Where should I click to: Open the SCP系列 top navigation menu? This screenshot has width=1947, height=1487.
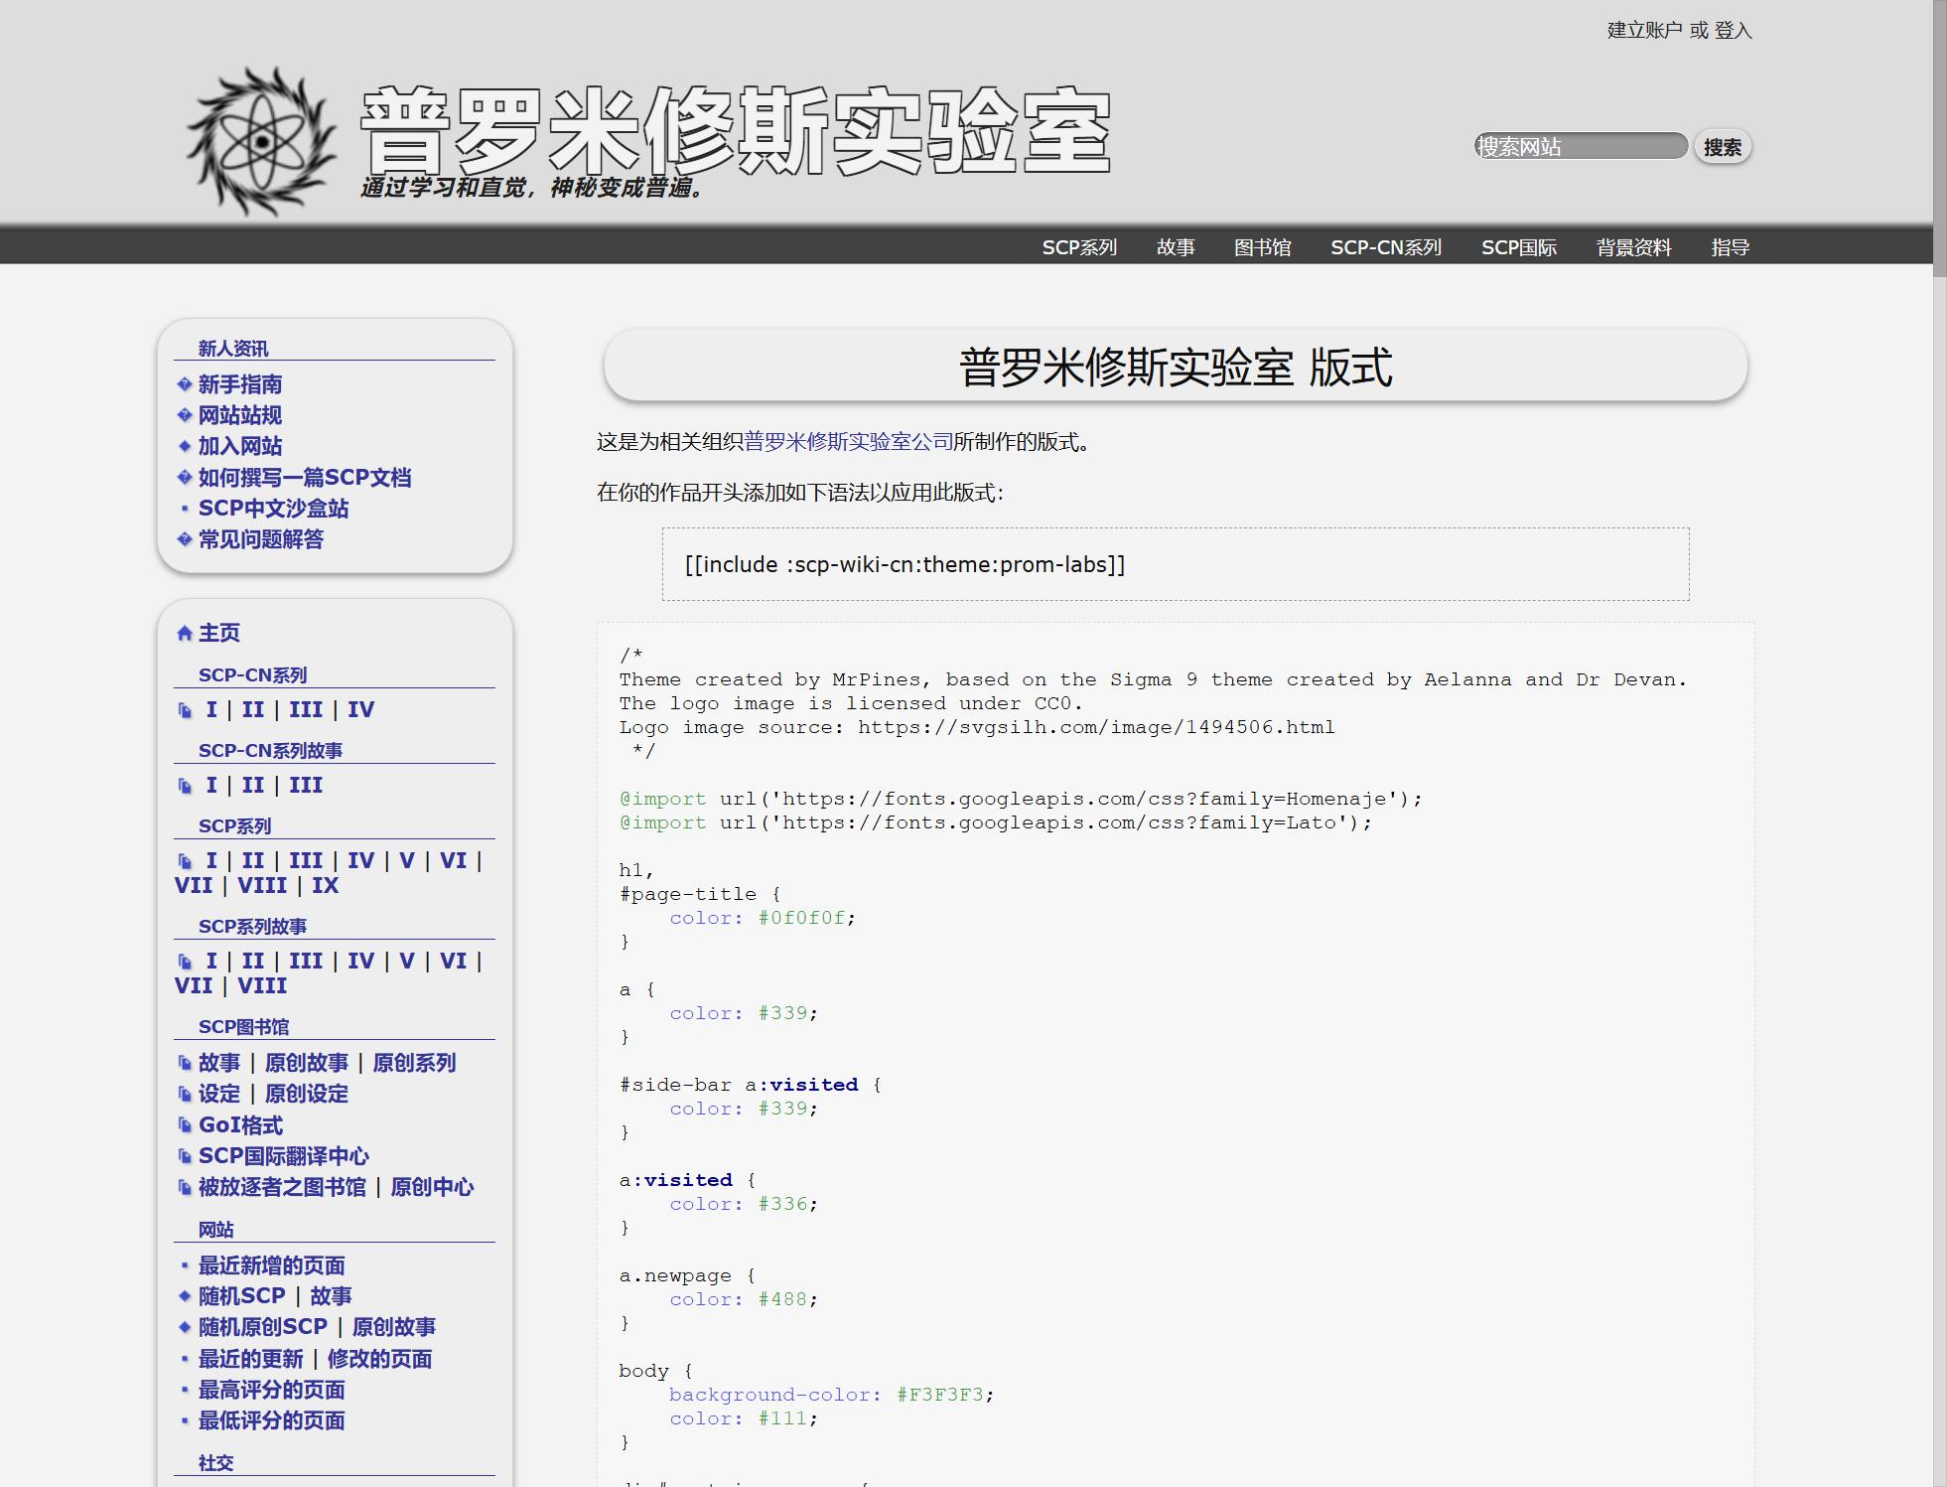coord(1079,247)
